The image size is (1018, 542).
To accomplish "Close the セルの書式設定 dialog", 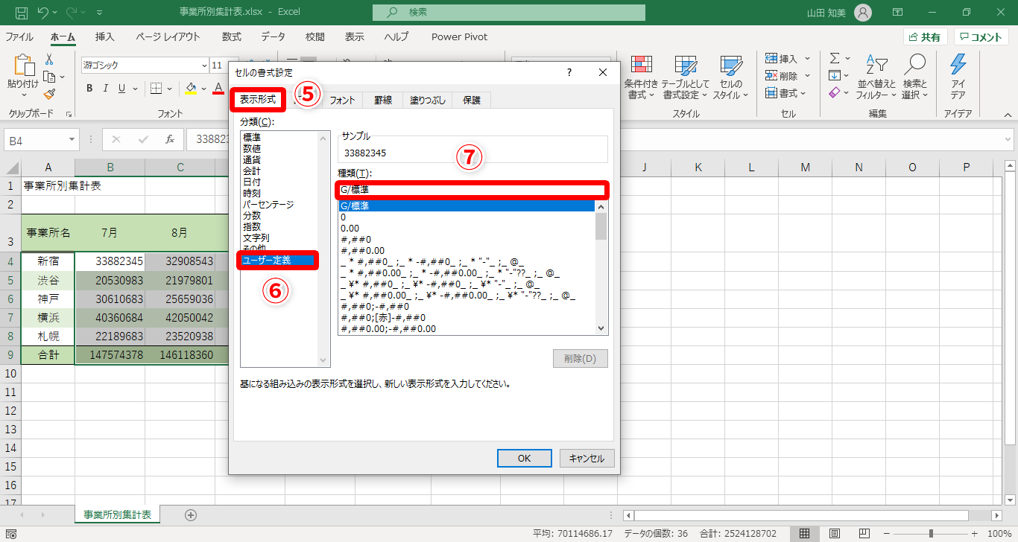I will (603, 72).
